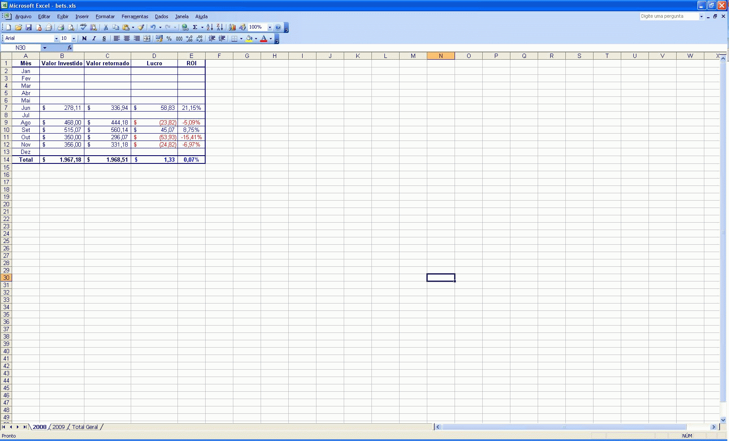Save the workbook with the floppy disk icon
This screenshot has height=441, width=729.
coord(29,27)
